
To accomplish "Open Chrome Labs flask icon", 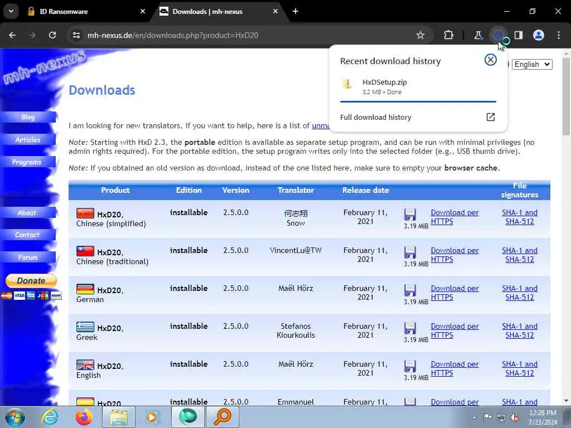I will 478,35.
